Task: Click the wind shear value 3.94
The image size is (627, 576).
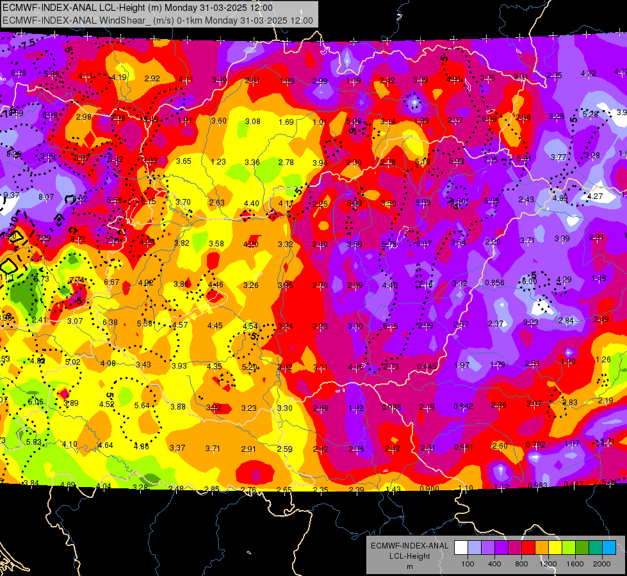Action: coord(320,163)
